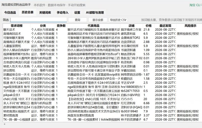
Task: Click the 最近发现 column header
Action: (x=165, y=26)
